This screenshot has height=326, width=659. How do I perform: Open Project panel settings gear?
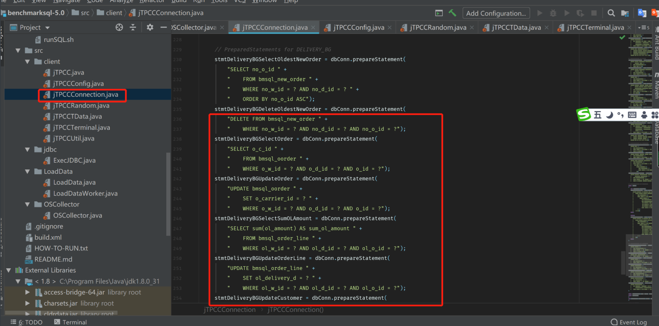tap(150, 27)
